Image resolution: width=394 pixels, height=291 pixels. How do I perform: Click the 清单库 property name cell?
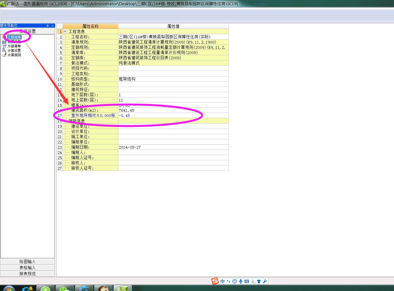point(90,52)
